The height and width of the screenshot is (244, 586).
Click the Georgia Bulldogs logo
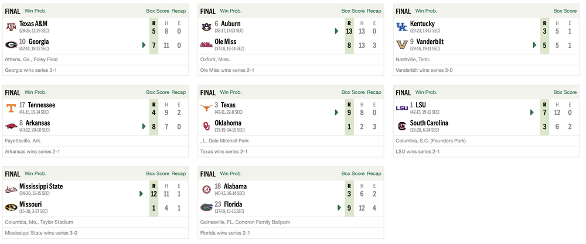11,44
